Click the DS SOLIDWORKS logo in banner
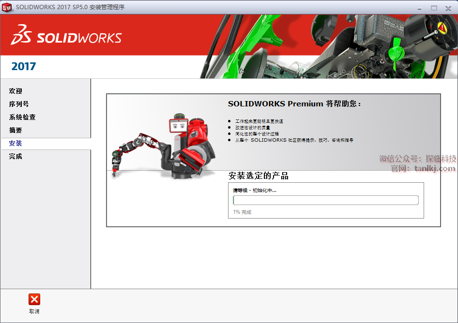458x323 pixels. point(66,35)
